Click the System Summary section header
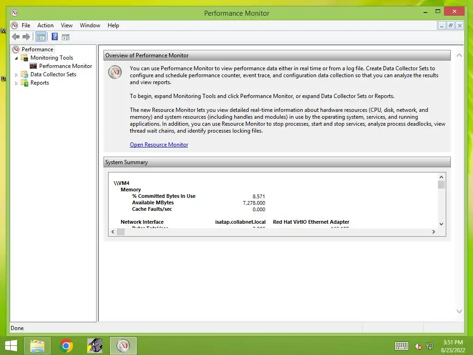The width and height of the screenshot is (473, 355). click(x=277, y=162)
